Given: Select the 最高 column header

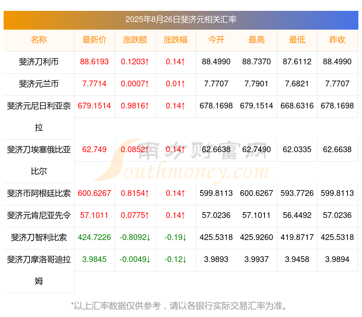Looking at the screenshot, I should tap(257, 40).
